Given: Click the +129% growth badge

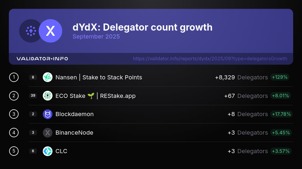Looking at the screenshot, I should coord(280,77).
